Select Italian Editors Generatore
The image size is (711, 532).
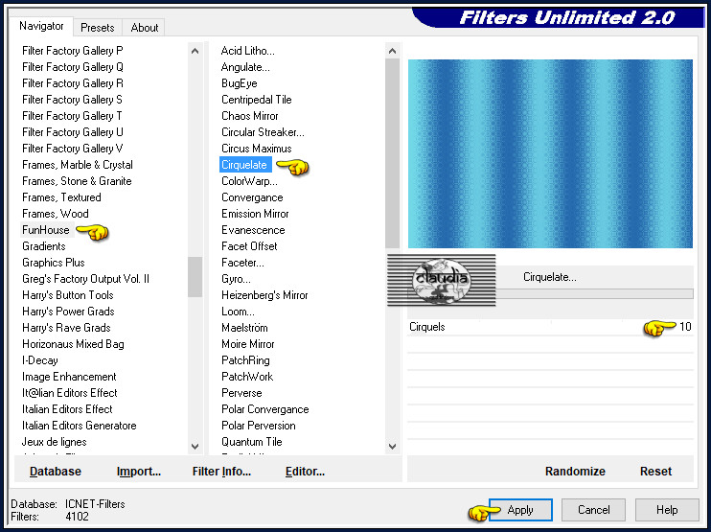[x=79, y=426]
